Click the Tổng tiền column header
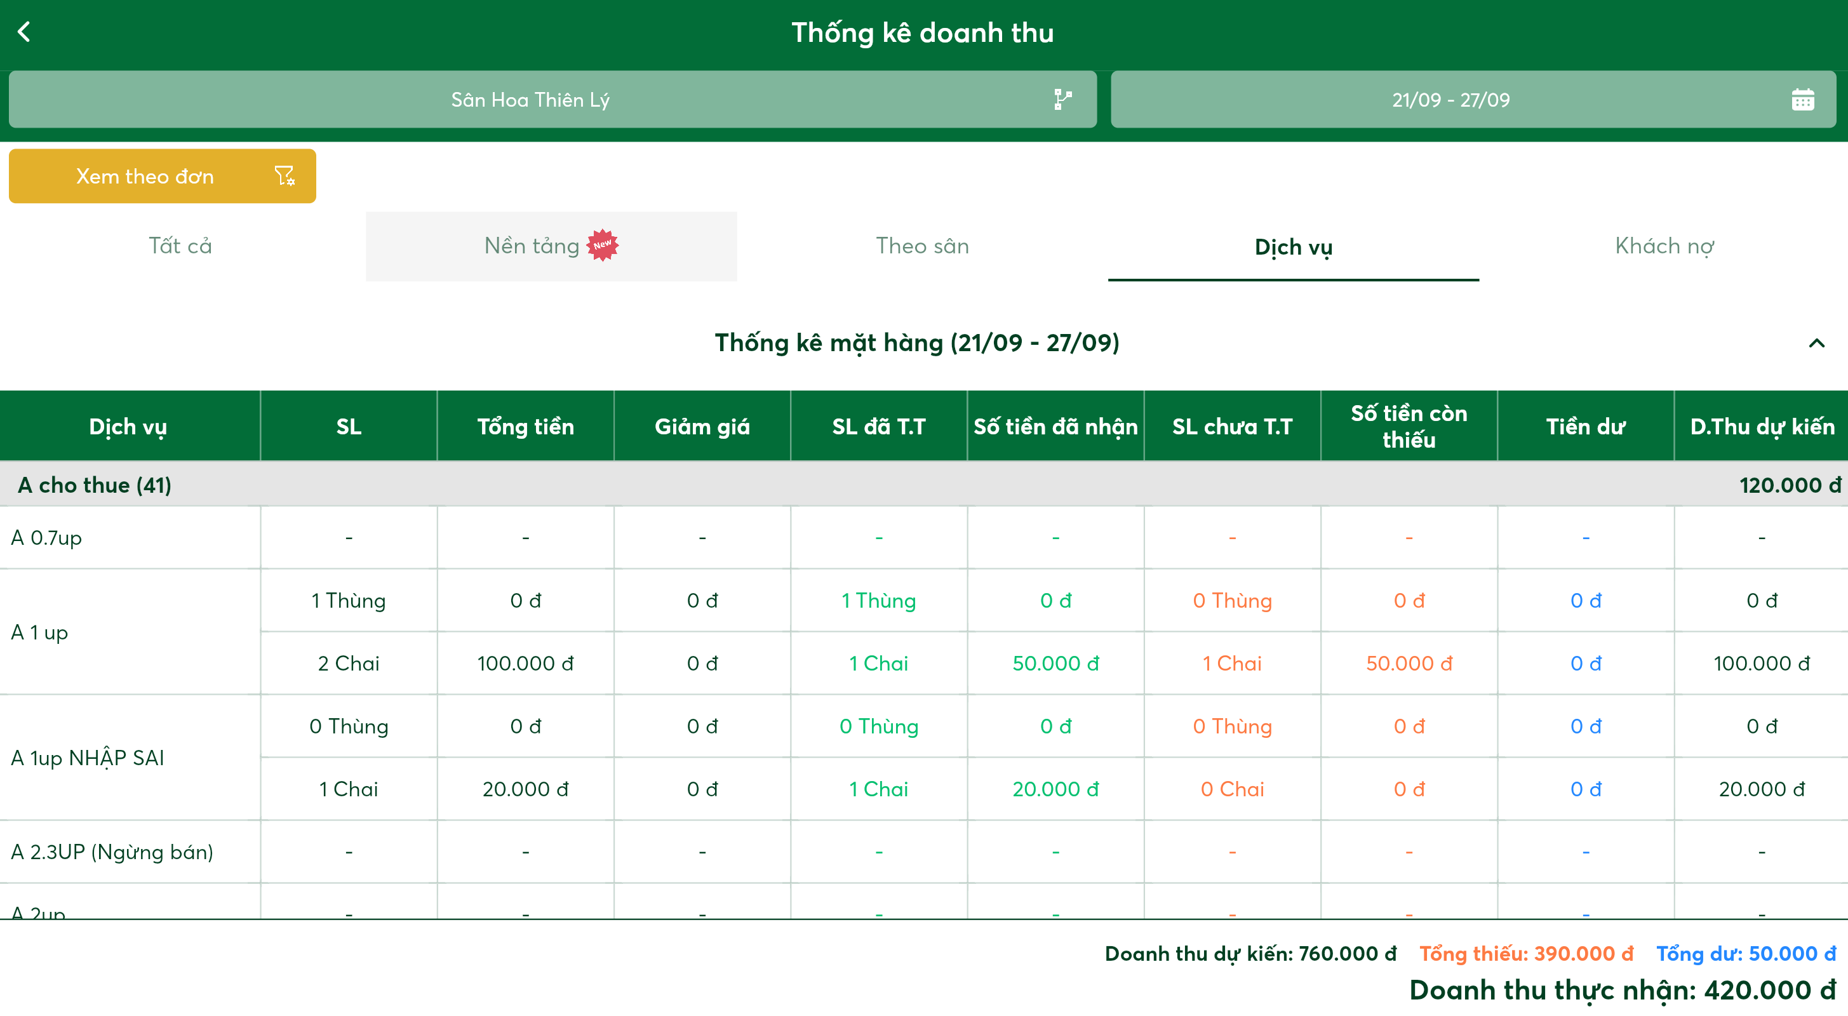The height and width of the screenshot is (1016, 1848). pos(525,426)
